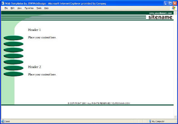
Task: Click the sitename logo in page header
Action: coord(160,17)
